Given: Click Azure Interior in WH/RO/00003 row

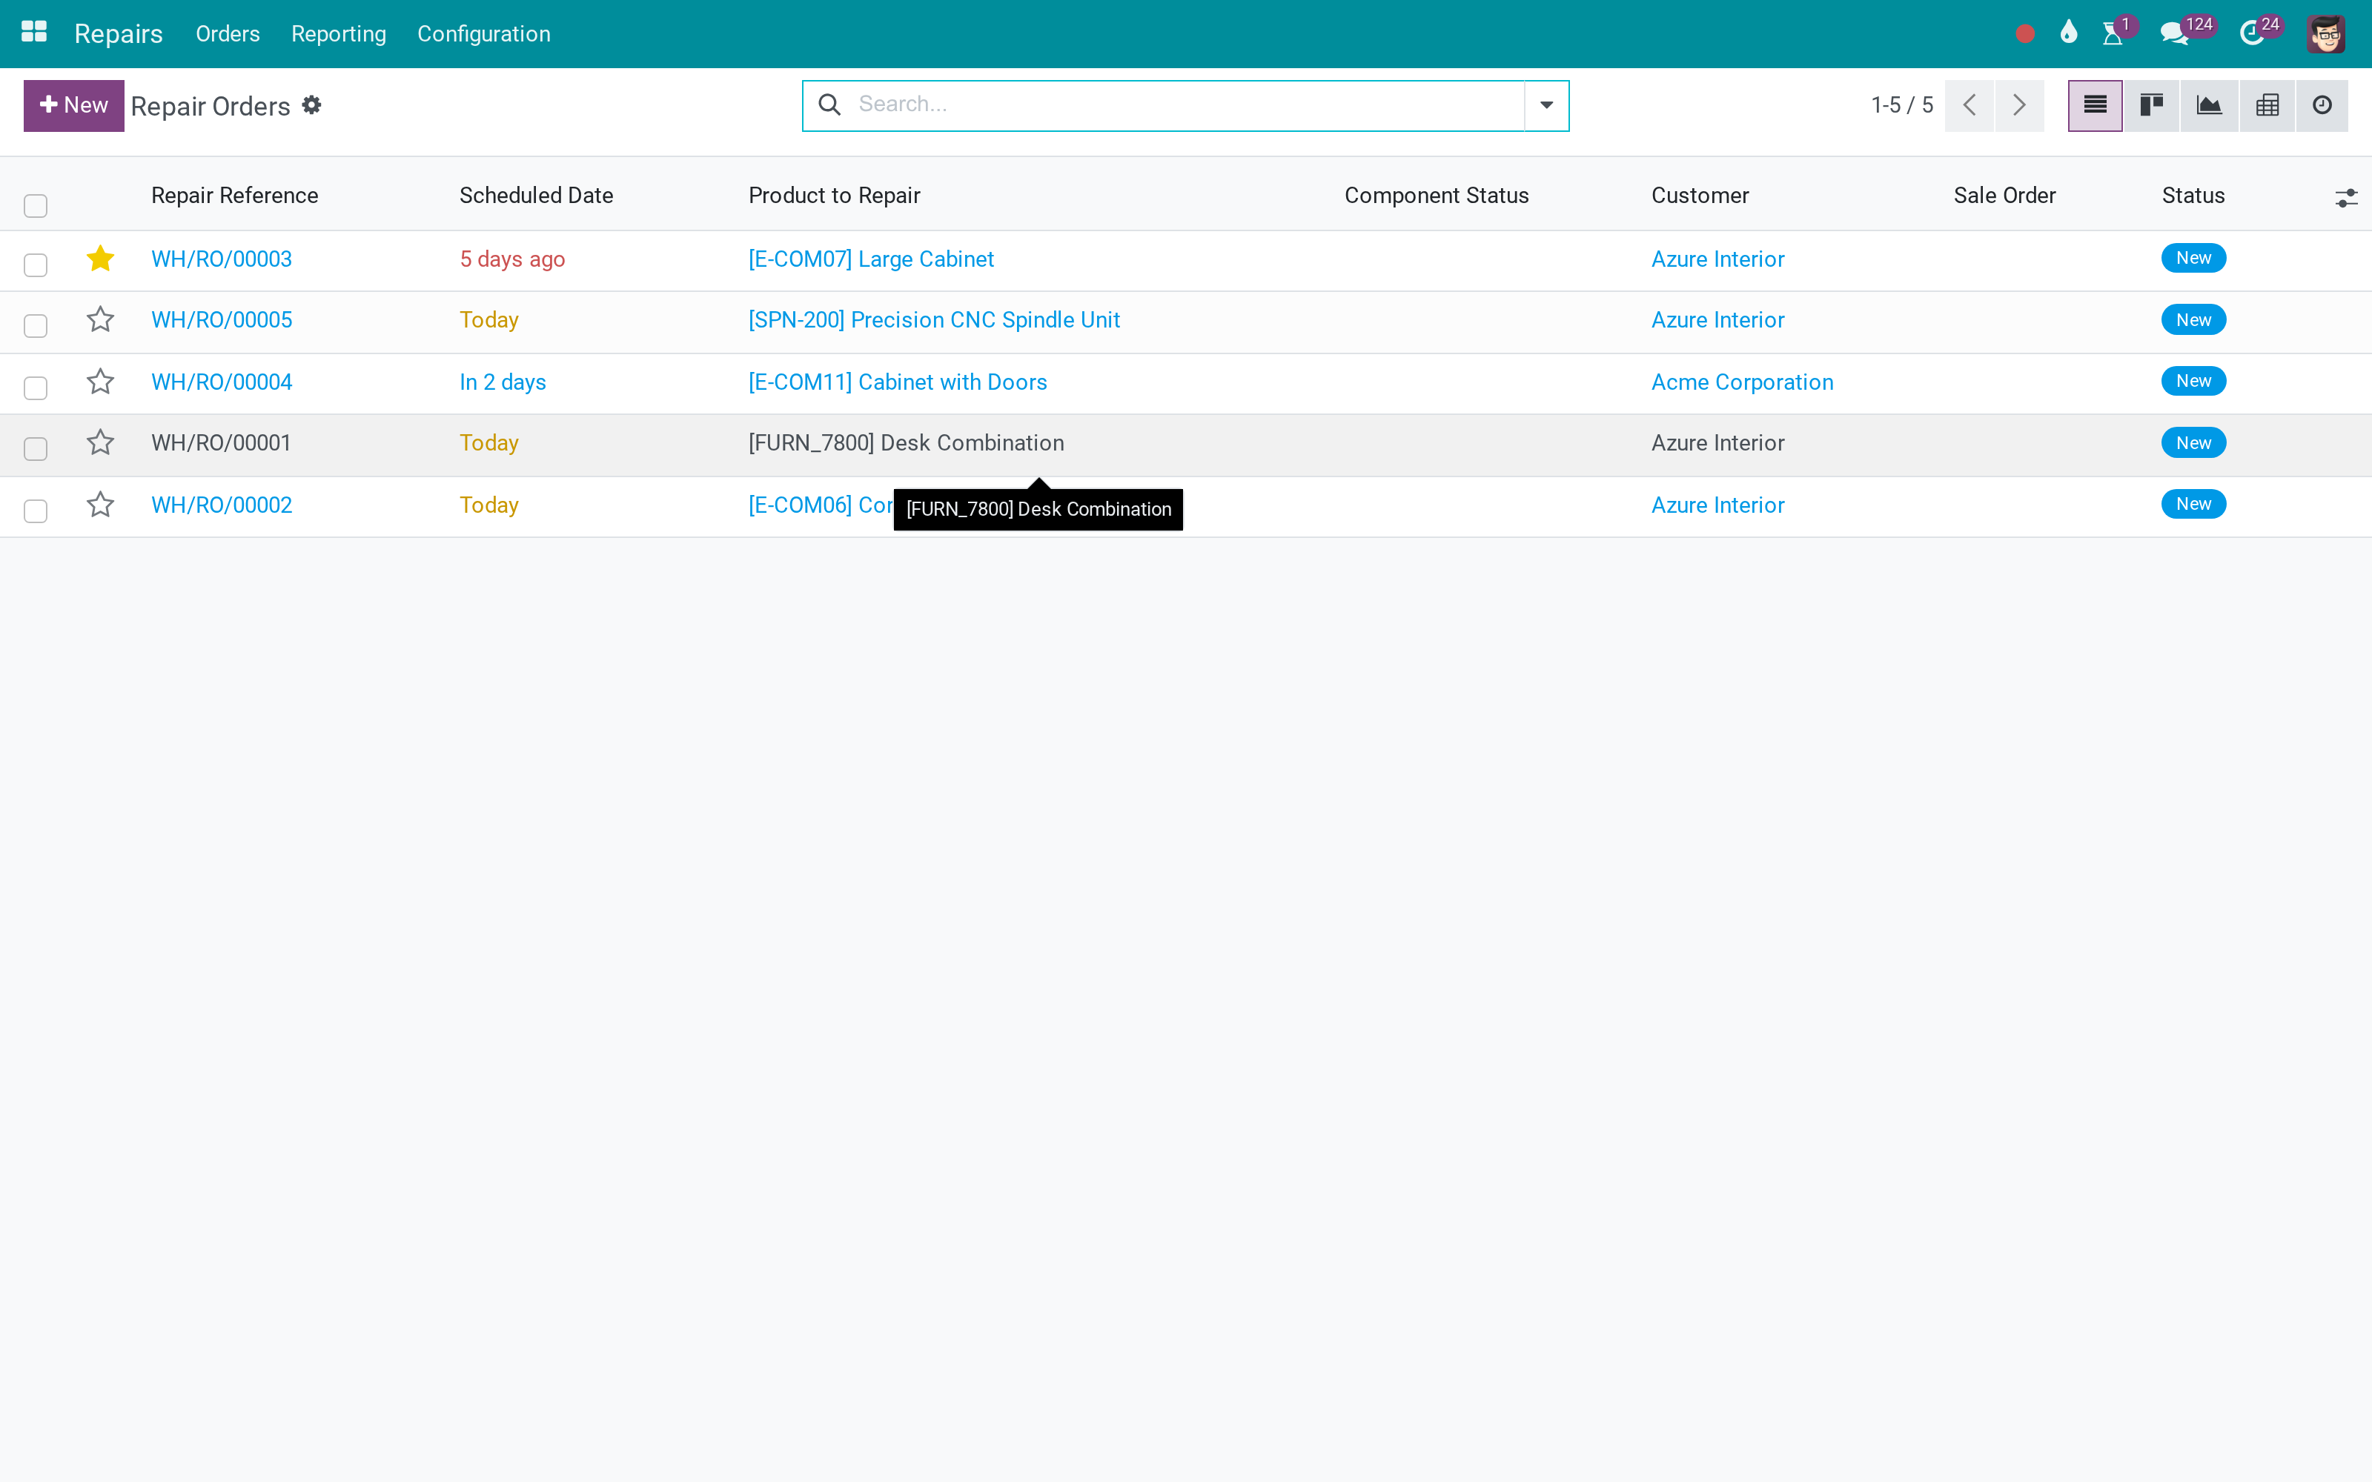Looking at the screenshot, I should click(1717, 259).
